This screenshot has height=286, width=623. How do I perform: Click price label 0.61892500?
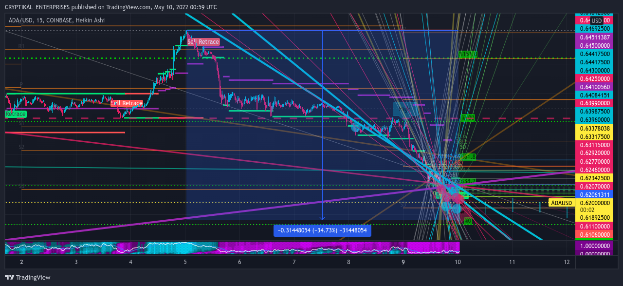(x=595, y=218)
